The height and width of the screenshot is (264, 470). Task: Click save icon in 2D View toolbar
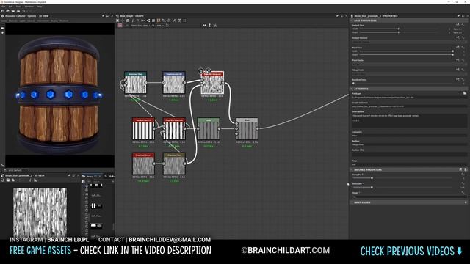(x=8, y=180)
